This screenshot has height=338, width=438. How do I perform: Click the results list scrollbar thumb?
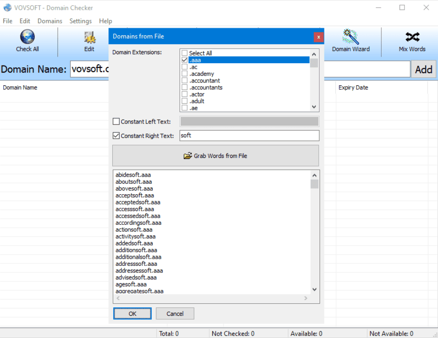314,184
